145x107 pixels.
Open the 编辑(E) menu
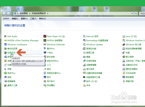click(x=15, y=18)
